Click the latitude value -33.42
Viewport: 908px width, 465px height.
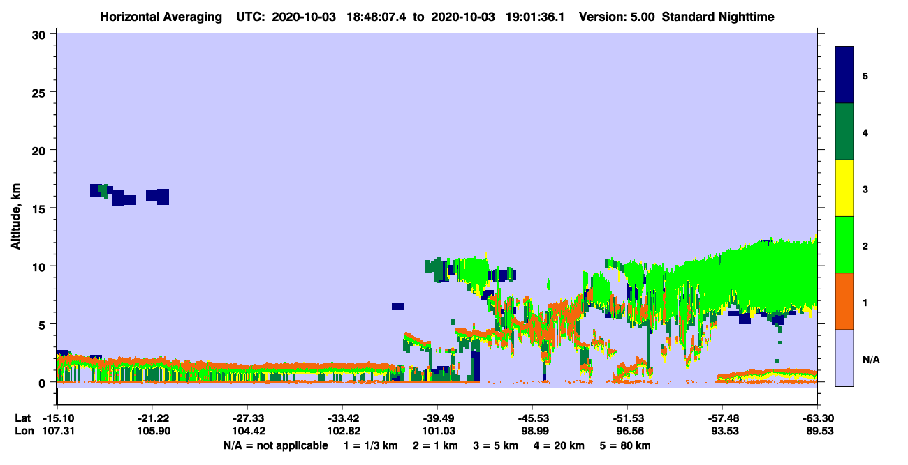tap(342, 418)
